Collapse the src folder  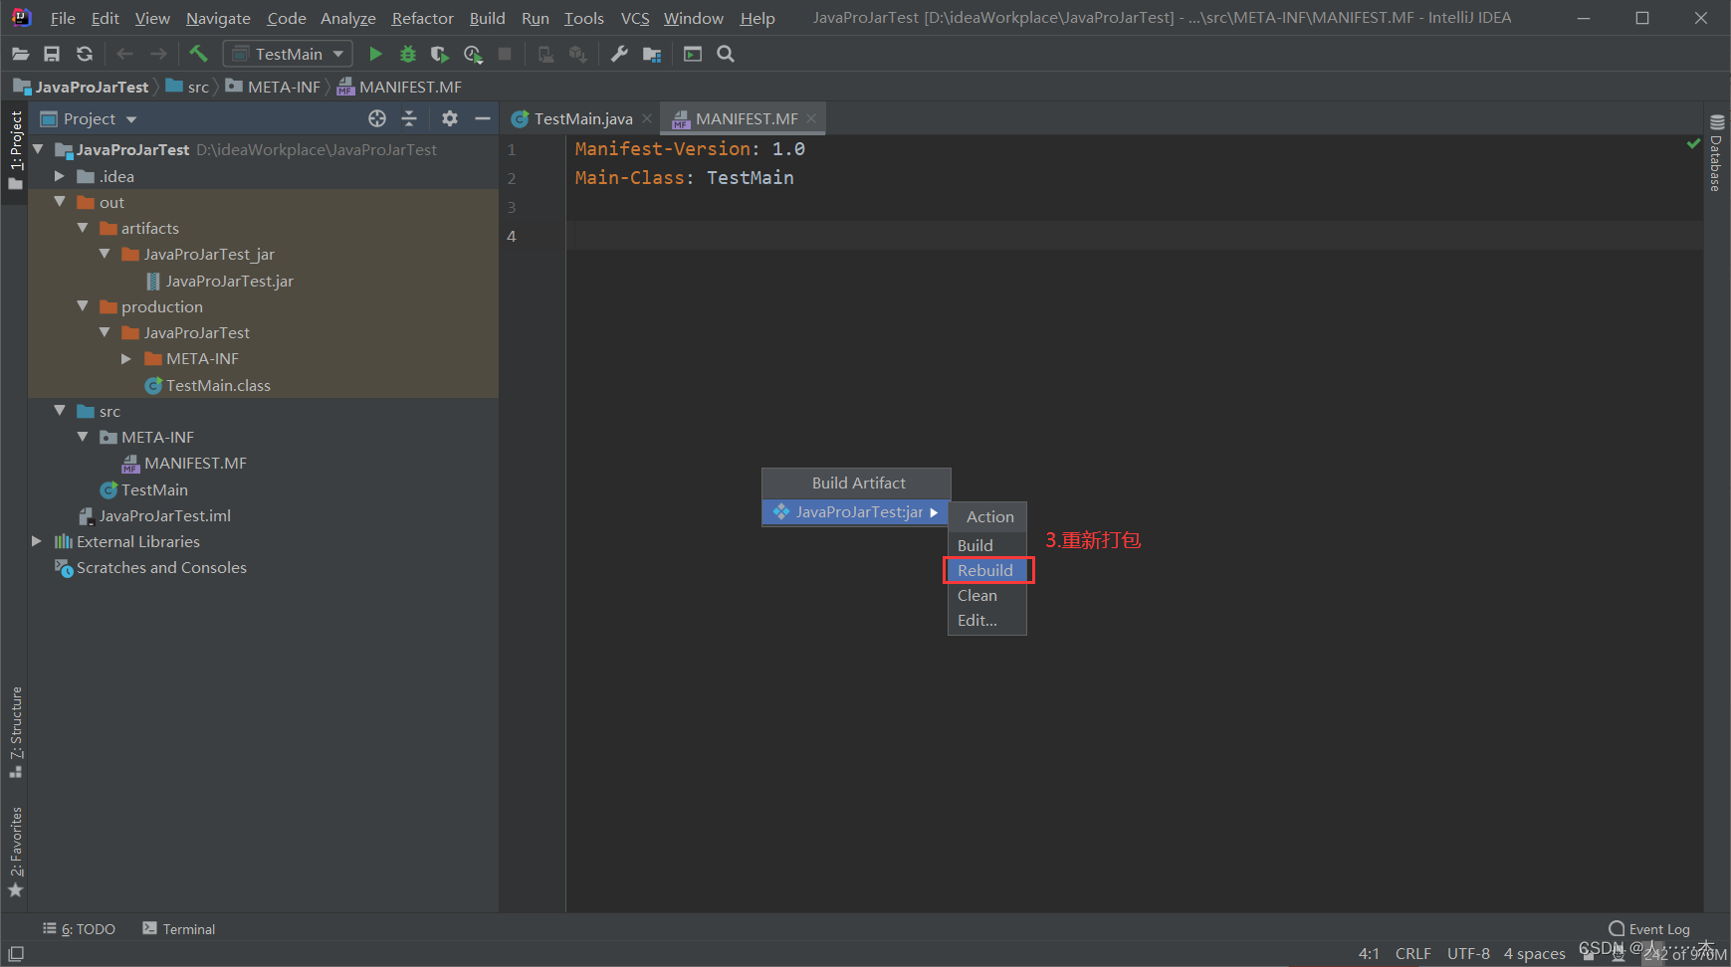(60, 411)
